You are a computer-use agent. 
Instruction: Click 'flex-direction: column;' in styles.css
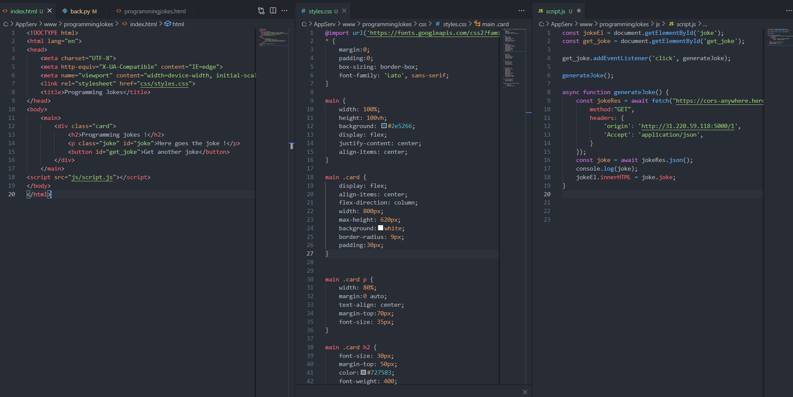[378, 203]
